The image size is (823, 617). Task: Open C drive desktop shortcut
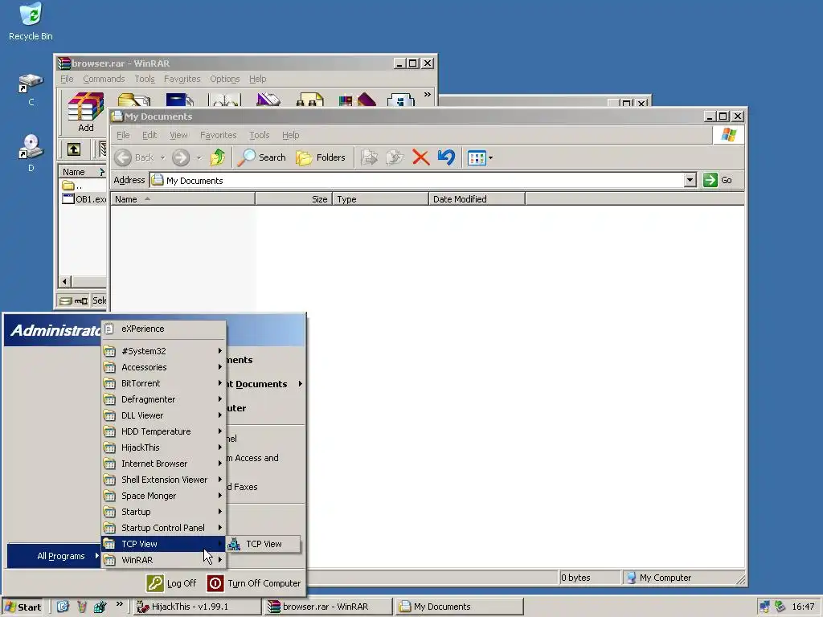coord(31,90)
